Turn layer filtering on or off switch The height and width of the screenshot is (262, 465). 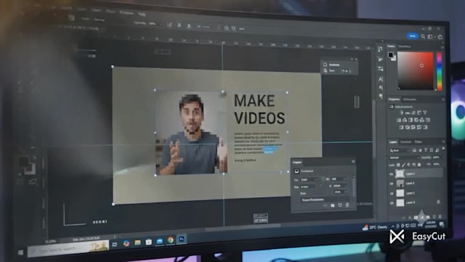pyautogui.click(x=443, y=148)
